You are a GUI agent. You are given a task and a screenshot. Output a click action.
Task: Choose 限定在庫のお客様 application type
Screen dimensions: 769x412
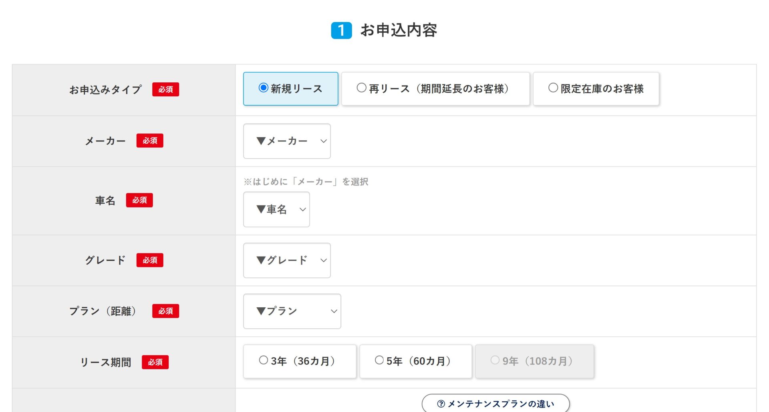[x=596, y=89]
